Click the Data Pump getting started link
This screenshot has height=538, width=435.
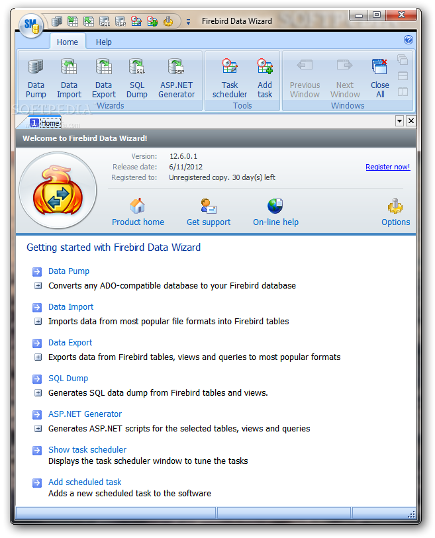coord(69,271)
